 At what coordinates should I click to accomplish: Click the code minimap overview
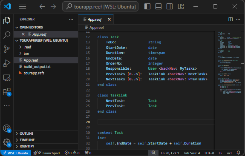(229, 62)
